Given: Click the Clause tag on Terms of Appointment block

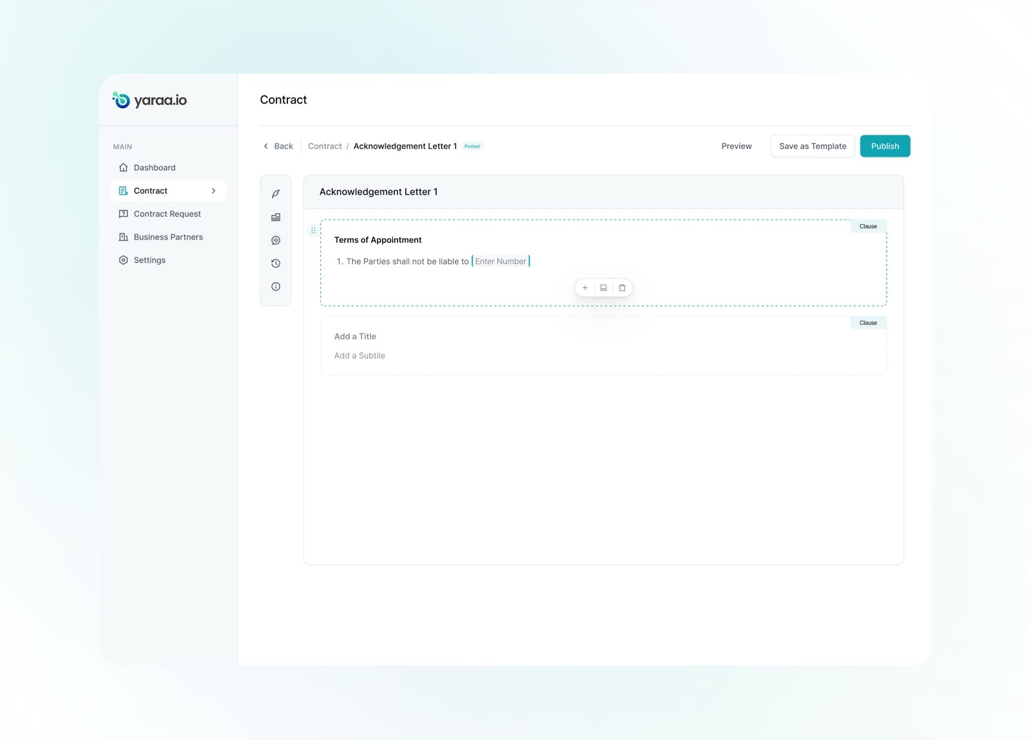Looking at the screenshot, I should 868,226.
